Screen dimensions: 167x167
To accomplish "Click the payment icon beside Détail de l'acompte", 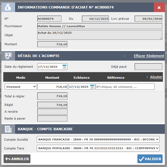I will (8, 56).
